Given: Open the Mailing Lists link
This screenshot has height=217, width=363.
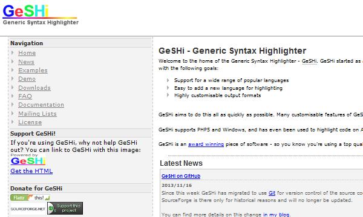Looking at the screenshot, I should pyautogui.click(x=38, y=114).
